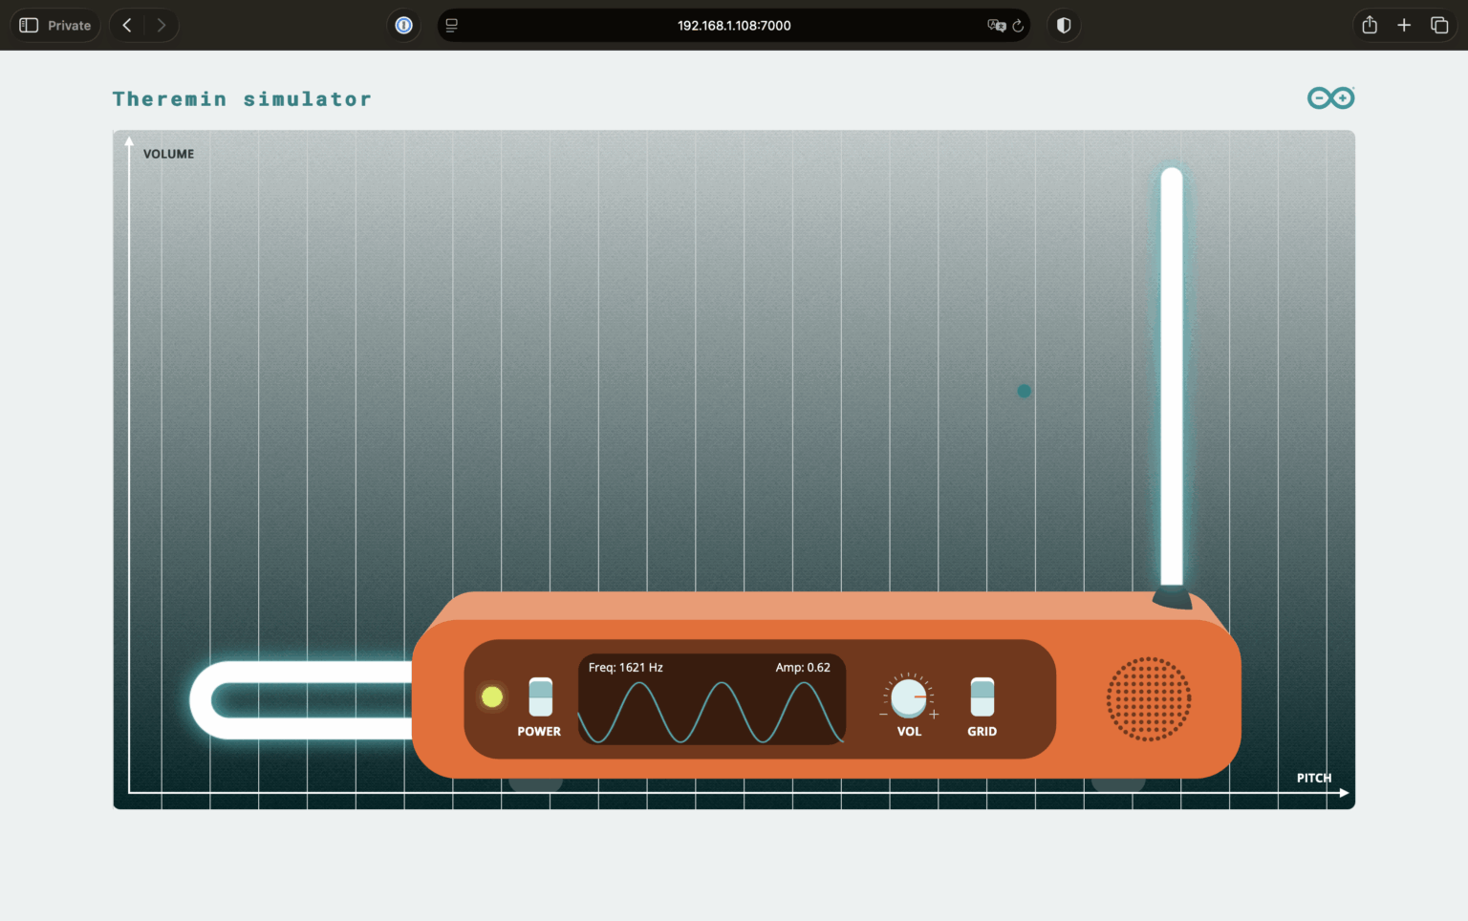Image resolution: width=1468 pixels, height=921 pixels.
Task: Open the Share menu in Safari
Action: pos(1369,25)
